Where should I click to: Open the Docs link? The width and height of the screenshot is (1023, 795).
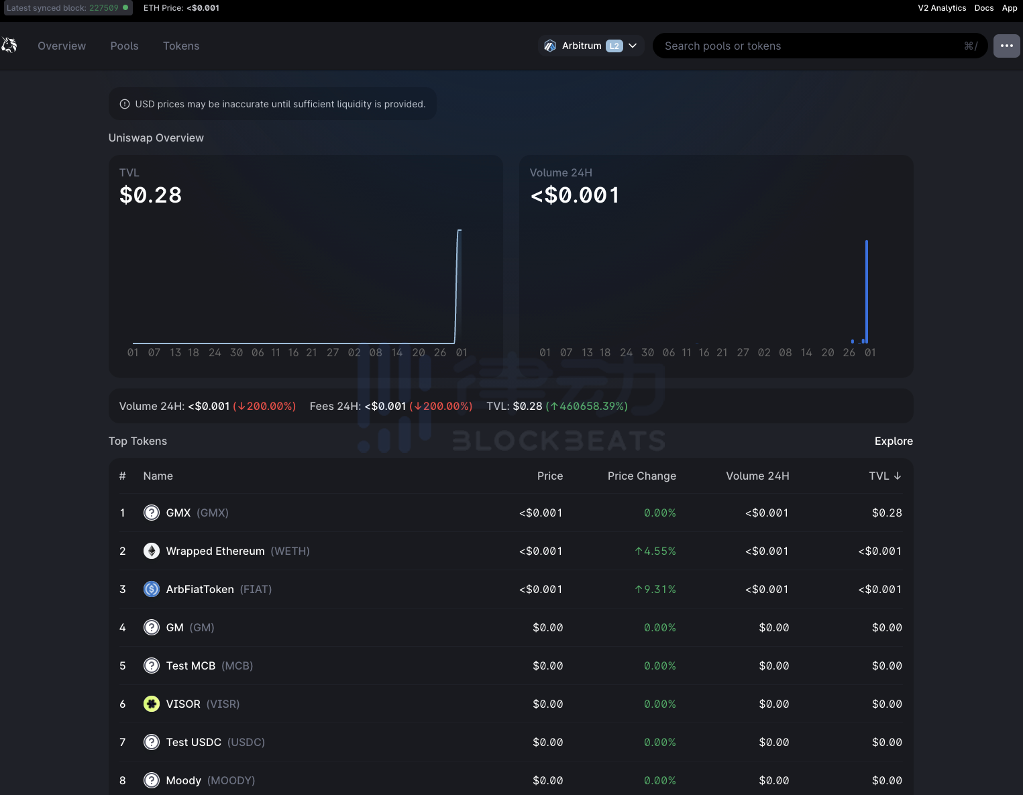point(984,8)
